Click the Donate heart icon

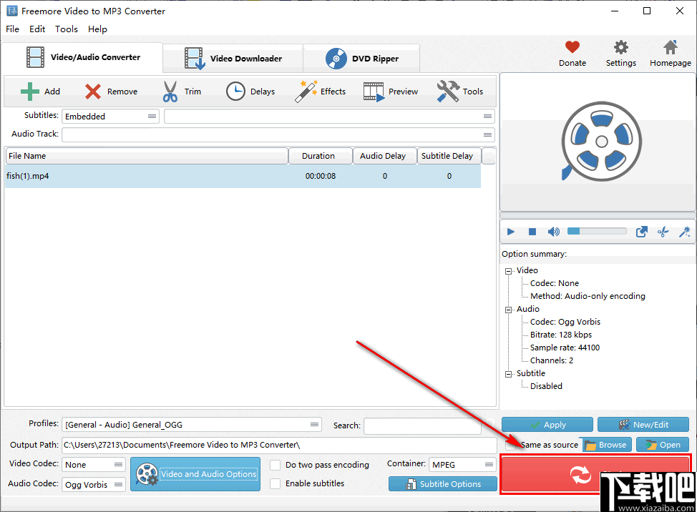click(572, 49)
